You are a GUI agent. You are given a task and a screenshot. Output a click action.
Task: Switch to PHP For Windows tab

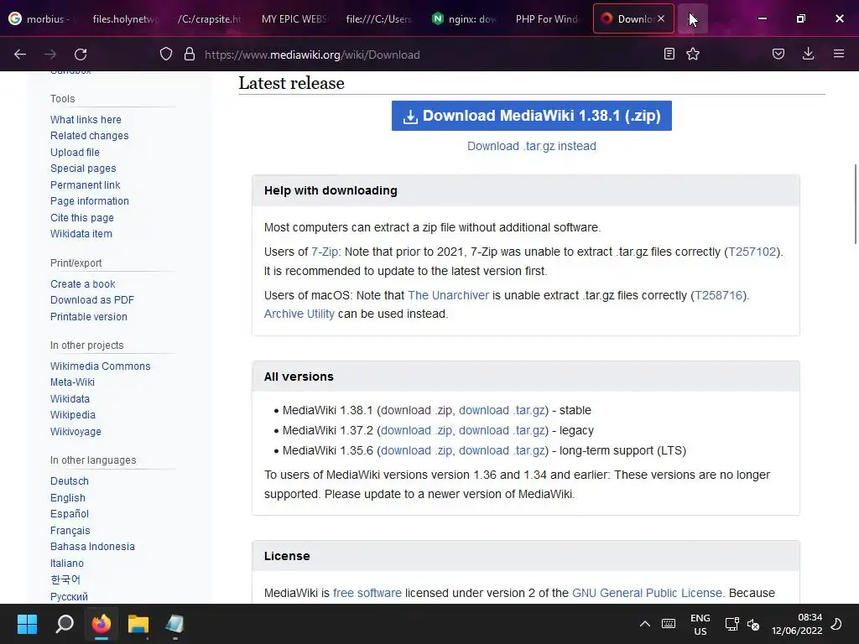click(548, 18)
